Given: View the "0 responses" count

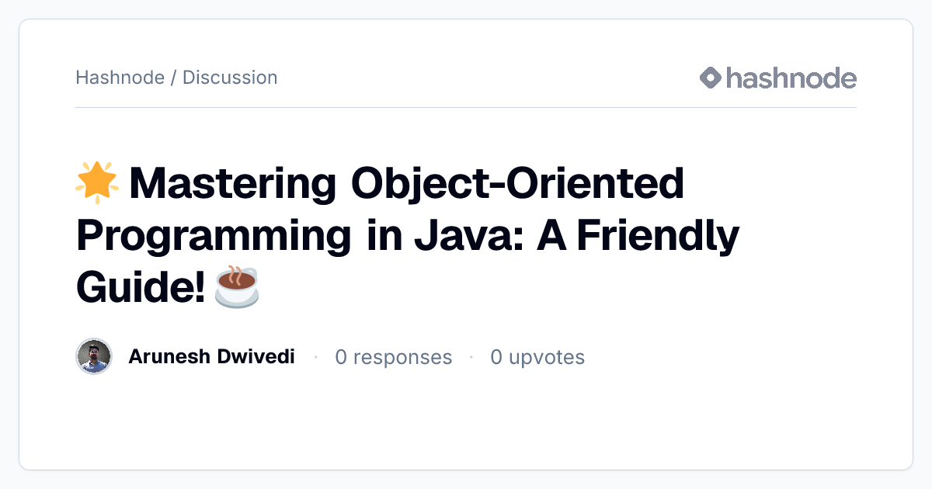Looking at the screenshot, I should point(394,357).
